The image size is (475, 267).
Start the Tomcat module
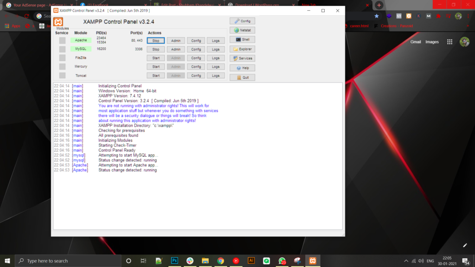click(x=156, y=76)
